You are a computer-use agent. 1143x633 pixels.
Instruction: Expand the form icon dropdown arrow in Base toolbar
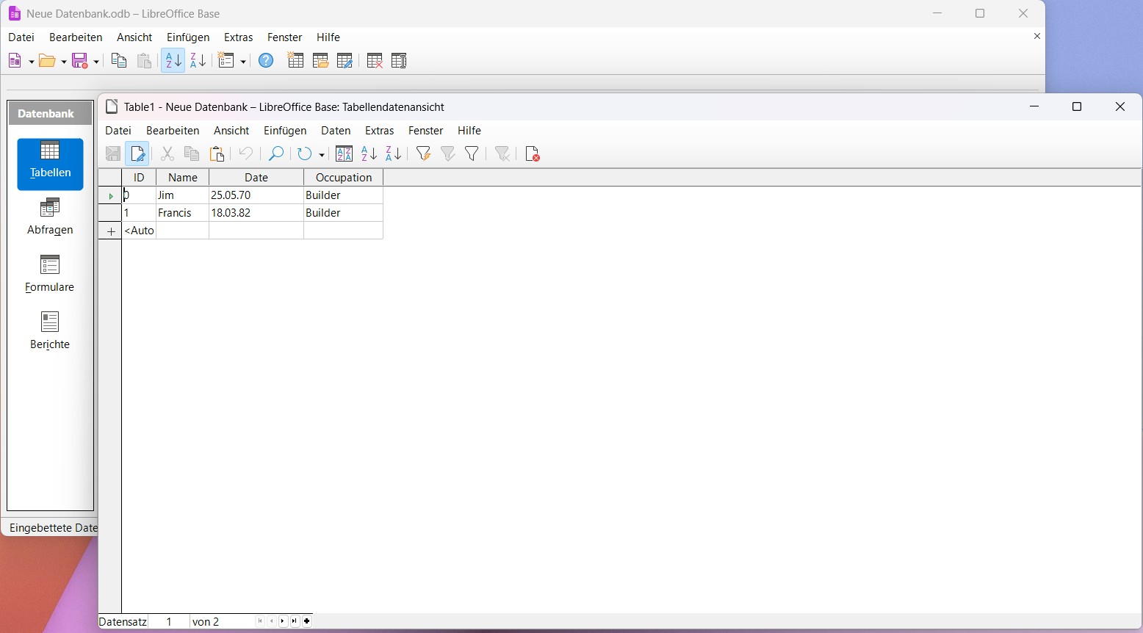click(x=243, y=62)
